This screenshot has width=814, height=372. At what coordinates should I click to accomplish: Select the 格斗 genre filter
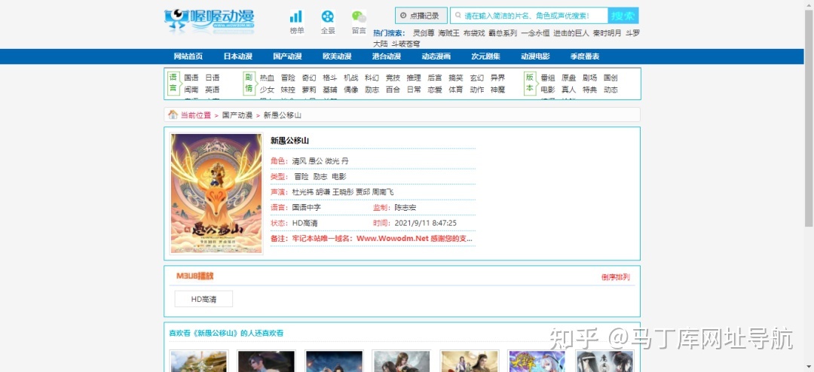pos(329,78)
